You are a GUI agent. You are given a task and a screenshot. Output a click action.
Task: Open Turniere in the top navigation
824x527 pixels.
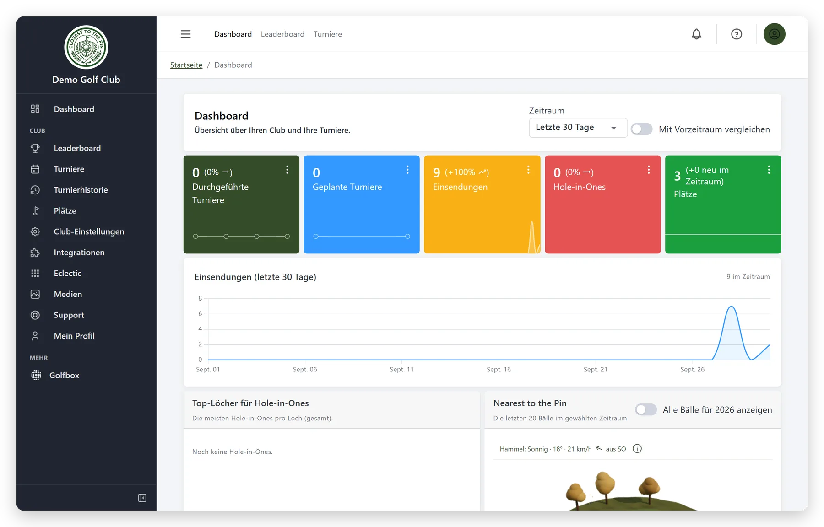click(328, 34)
